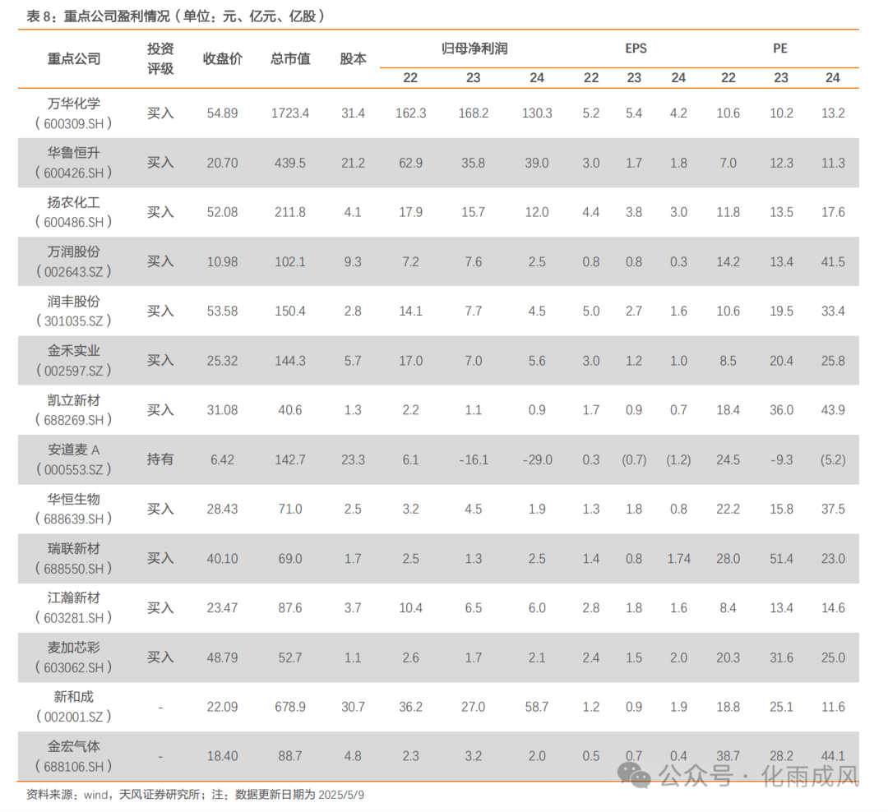Click PE value 37.5 for 华恒生物
The height and width of the screenshot is (812, 888).
(x=833, y=509)
